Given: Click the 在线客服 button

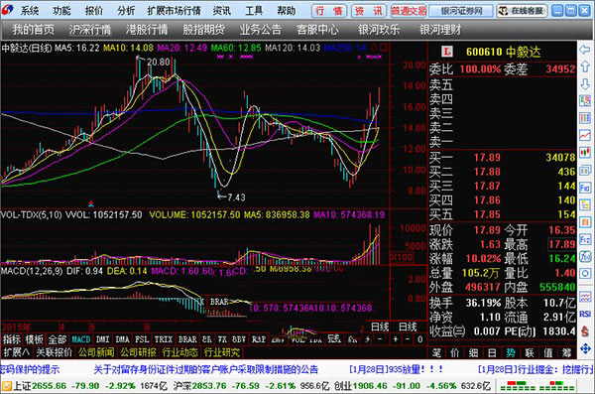Looking at the screenshot, I should [x=523, y=11].
